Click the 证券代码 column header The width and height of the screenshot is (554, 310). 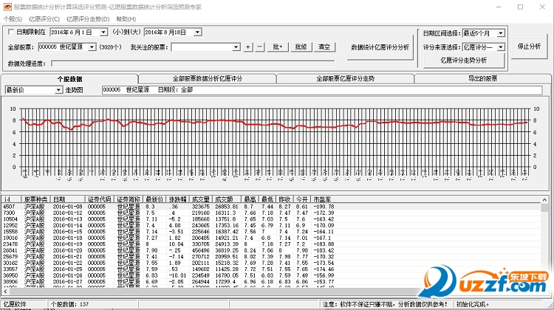(100, 199)
